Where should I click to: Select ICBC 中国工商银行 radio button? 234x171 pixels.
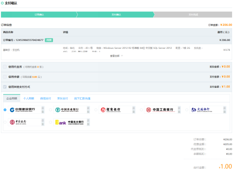141,110
